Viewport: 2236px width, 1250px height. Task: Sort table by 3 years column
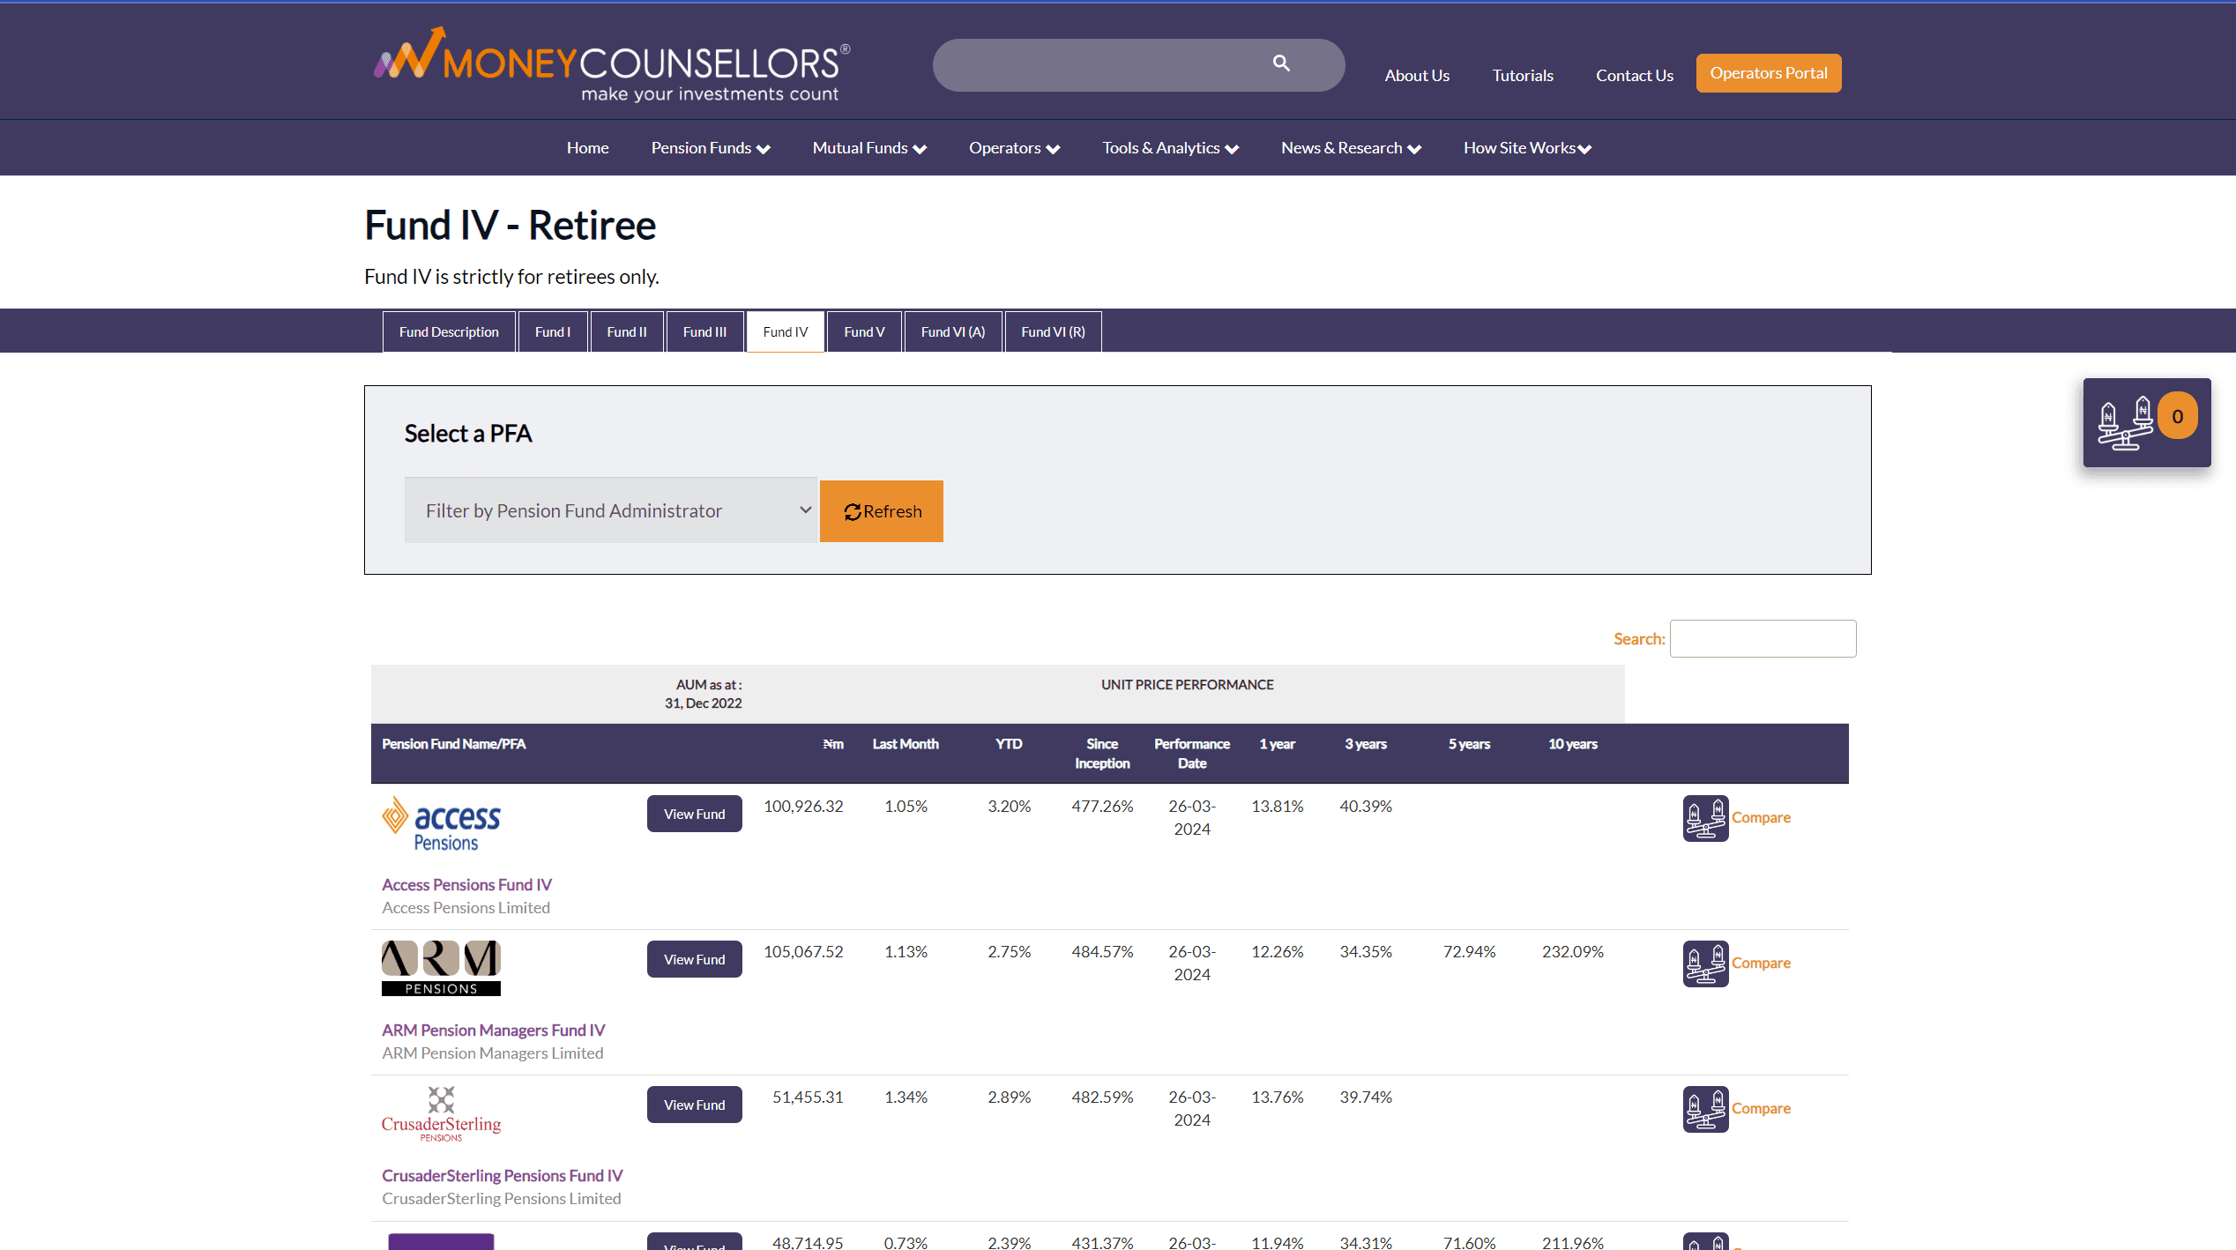coord(1366,744)
